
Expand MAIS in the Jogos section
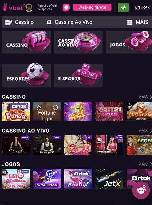pos(145,164)
